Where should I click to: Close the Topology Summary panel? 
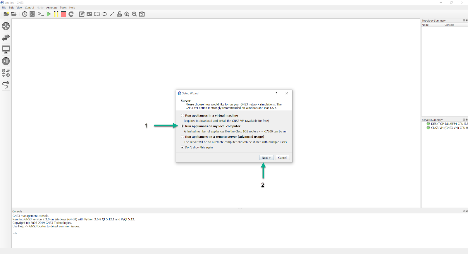(467, 20)
